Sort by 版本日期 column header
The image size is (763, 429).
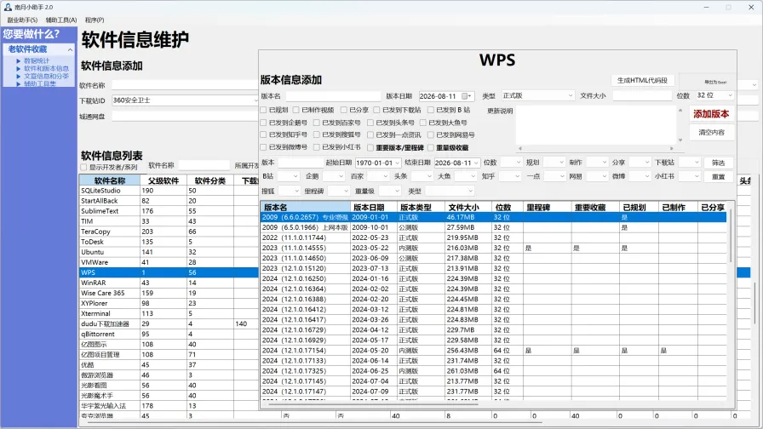pos(373,207)
